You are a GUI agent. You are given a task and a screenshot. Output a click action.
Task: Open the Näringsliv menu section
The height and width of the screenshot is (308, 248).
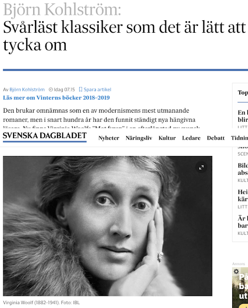tap(139, 138)
